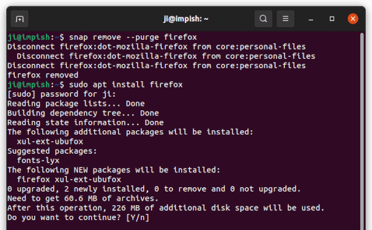Click the 'sudo apt install firefox' command line
The width and height of the screenshot is (372, 230).
(x=126, y=85)
